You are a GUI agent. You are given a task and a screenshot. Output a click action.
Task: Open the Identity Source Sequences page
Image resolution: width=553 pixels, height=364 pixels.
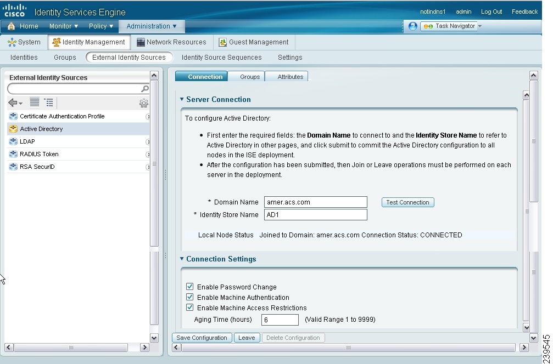(x=221, y=57)
